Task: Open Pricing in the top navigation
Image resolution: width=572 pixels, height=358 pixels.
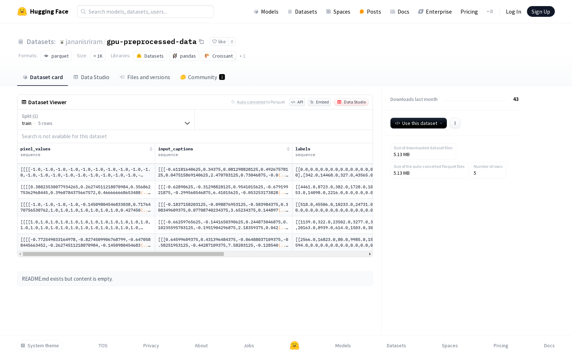Action: click(469, 11)
